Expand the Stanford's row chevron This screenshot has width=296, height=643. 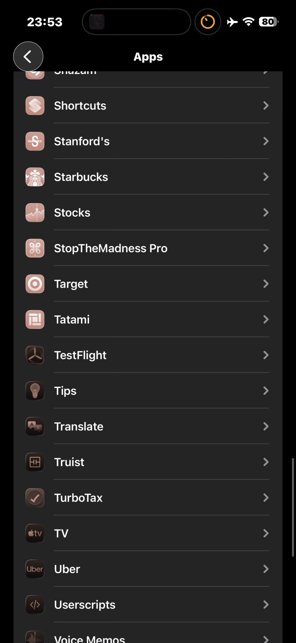tap(266, 141)
